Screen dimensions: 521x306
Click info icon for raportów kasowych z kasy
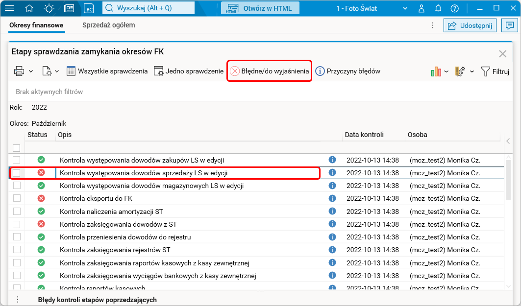pyautogui.click(x=332, y=263)
